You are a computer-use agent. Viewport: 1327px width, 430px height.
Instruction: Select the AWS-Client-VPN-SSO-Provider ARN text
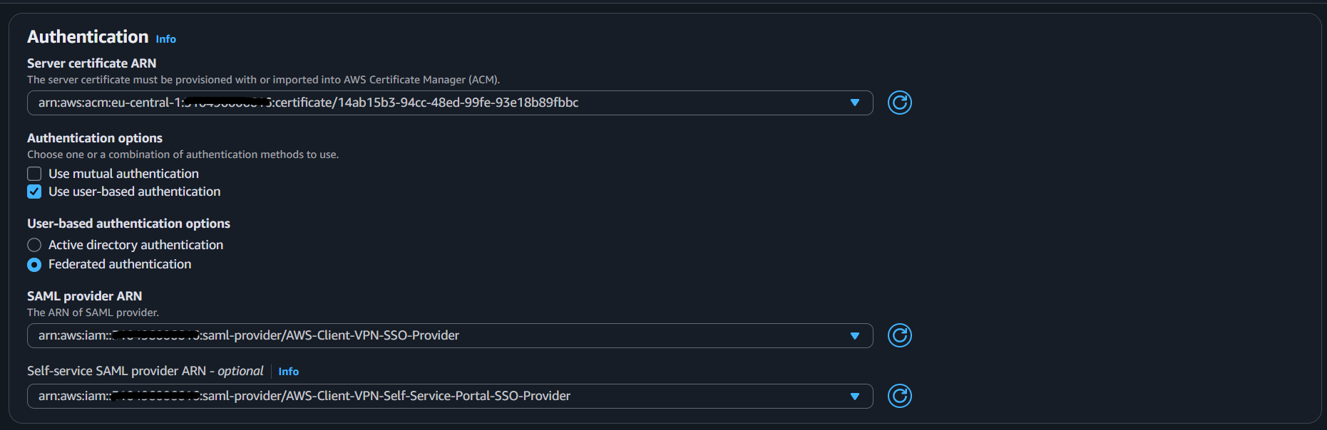[x=248, y=335]
